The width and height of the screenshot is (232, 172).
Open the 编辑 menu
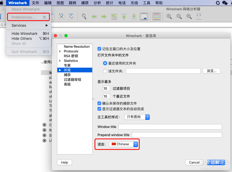[x=48, y=3]
